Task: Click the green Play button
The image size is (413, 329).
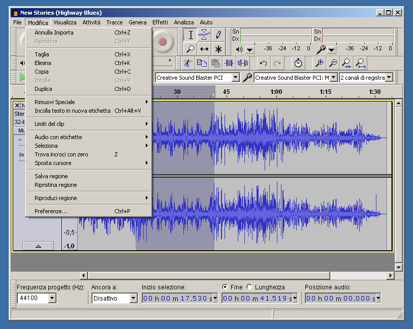Action: [x=22, y=77]
